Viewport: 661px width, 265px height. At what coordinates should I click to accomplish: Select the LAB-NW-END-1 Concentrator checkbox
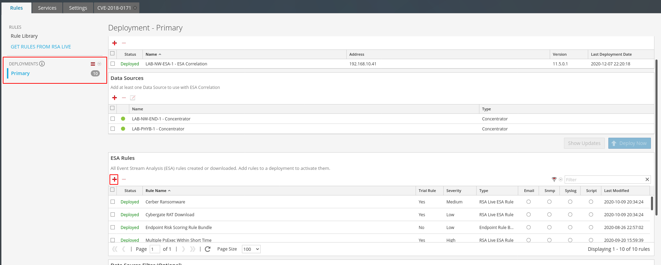tap(113, 119)
